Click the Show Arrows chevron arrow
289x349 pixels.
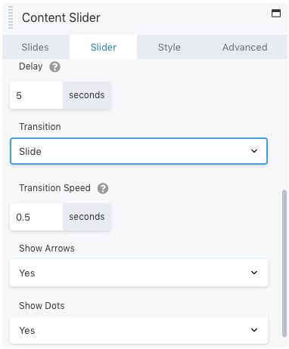coord(254,273)
